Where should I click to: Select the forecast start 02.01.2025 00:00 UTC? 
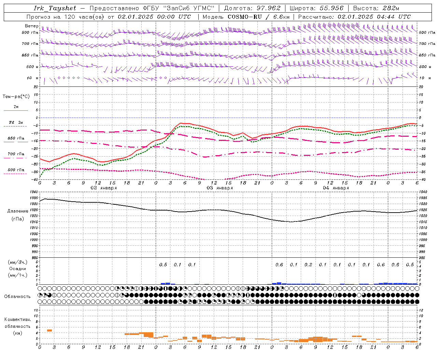[154, 17]
